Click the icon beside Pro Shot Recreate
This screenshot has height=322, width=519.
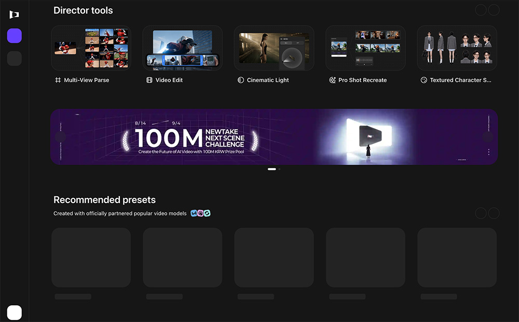[332, 80]
